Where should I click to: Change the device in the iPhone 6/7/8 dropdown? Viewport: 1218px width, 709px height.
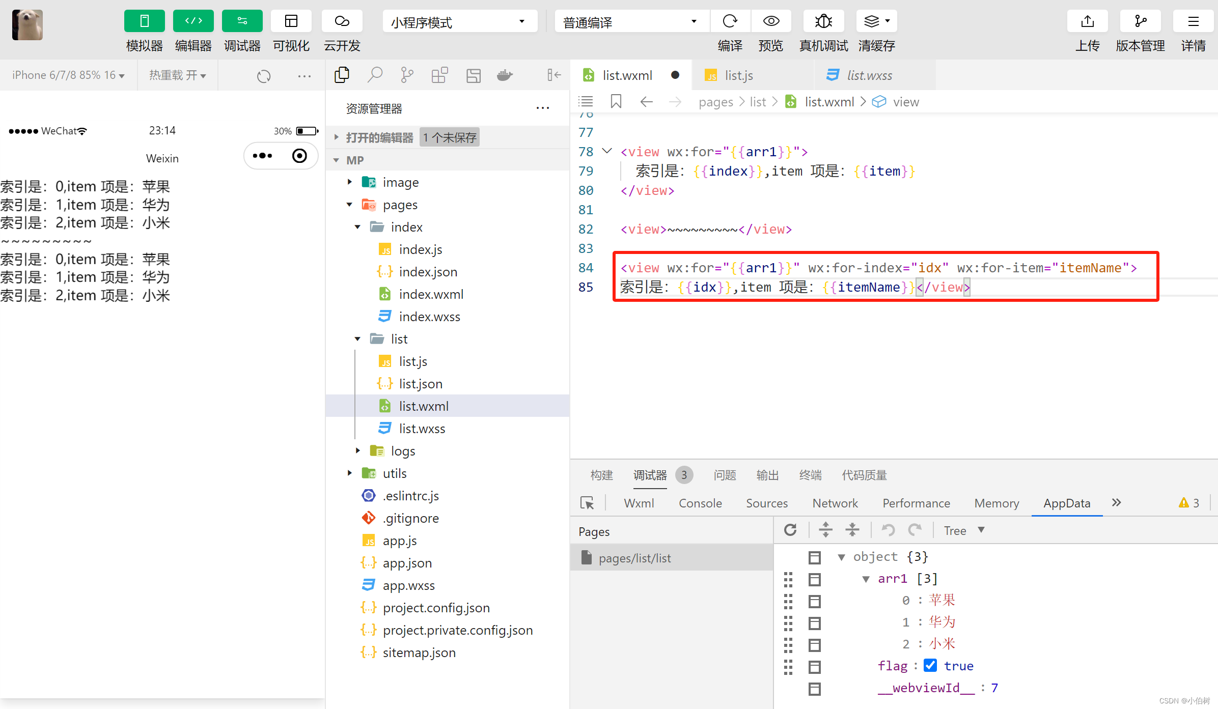68,75
